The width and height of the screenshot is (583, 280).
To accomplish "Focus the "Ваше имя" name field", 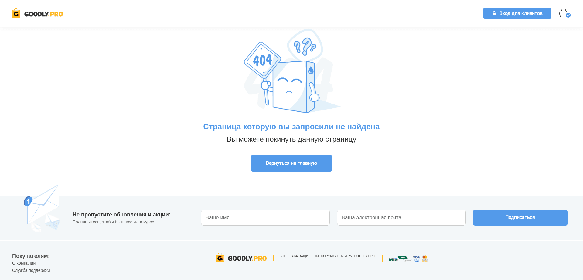I will pyautogui.click(x=265, y=218).
